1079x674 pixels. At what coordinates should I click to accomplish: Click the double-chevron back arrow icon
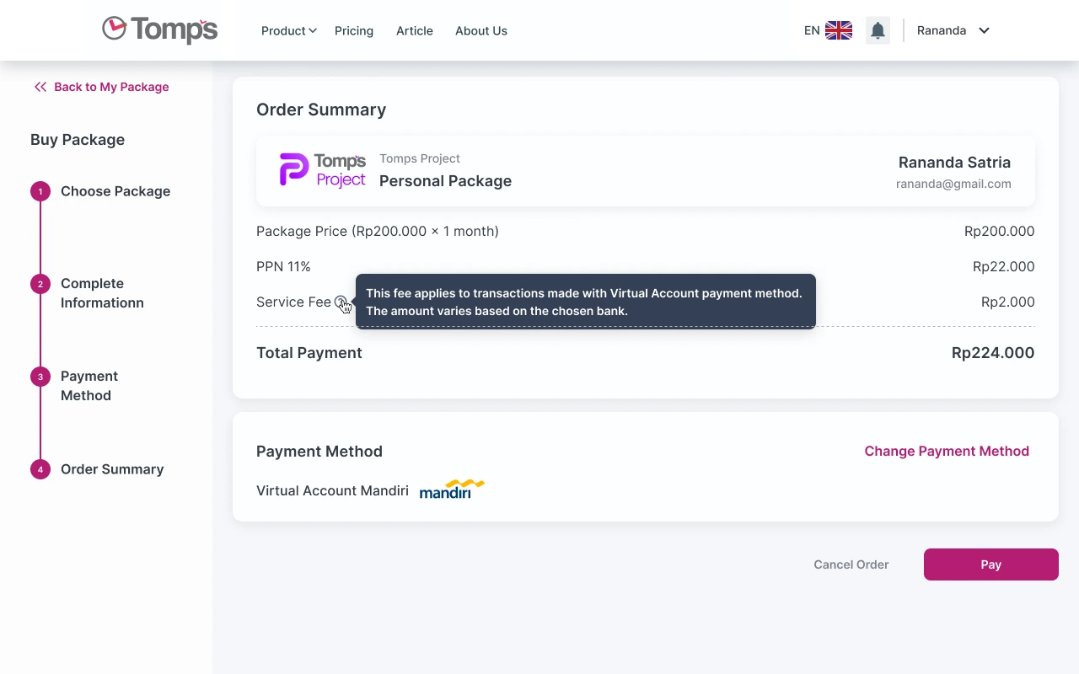pyautogui.click(x=40, y=87)
